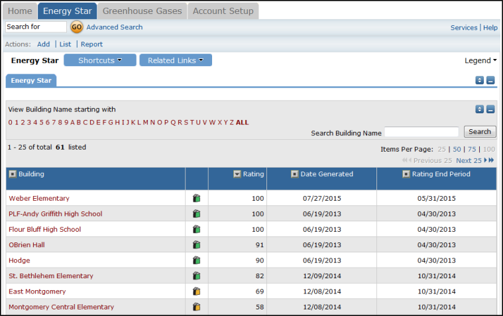
Task: Open Advanced Search
Action: click(115, 27)
